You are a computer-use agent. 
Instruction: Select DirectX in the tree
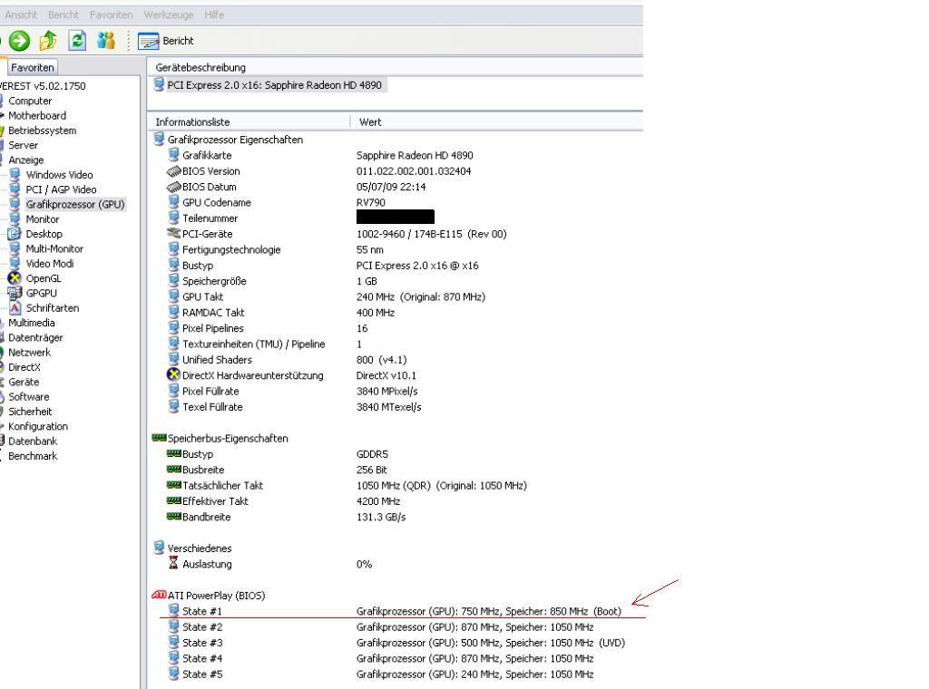click(24, 367)
